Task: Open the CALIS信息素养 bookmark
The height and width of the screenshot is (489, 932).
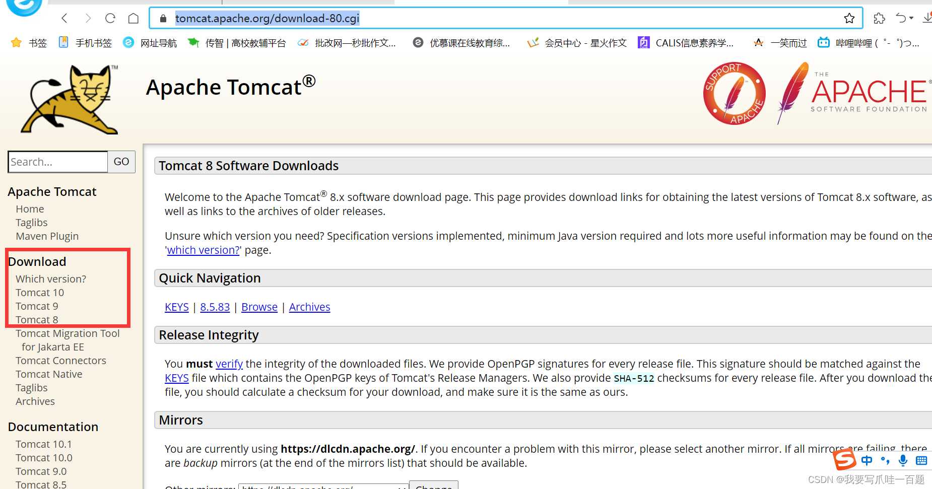Action: 686,43
